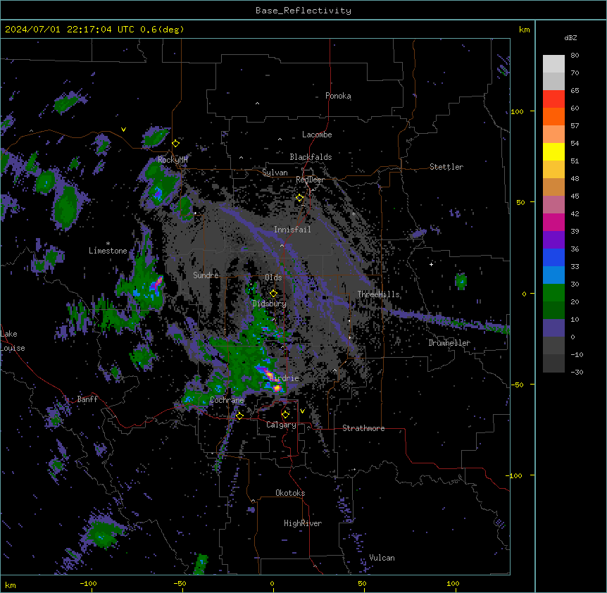Click the asterisk marker above the Limestone label

[x=108, y=244]
